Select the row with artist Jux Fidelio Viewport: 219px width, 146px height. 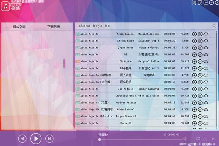(145, 89)
